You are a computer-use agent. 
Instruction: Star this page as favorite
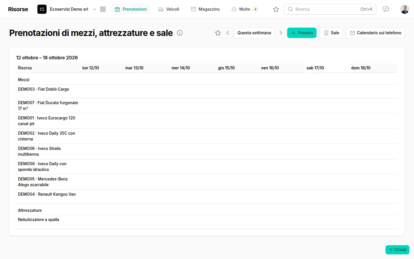[x=218, y=33]
